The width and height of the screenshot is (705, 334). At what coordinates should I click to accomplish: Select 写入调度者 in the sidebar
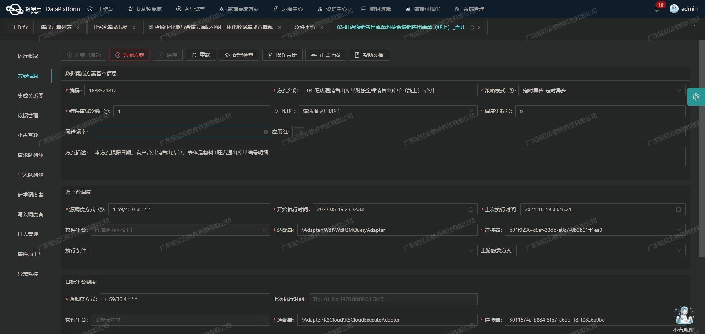30,214
